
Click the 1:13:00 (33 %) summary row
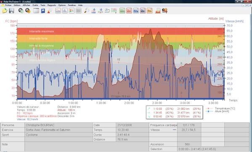[x=174, y=109]
